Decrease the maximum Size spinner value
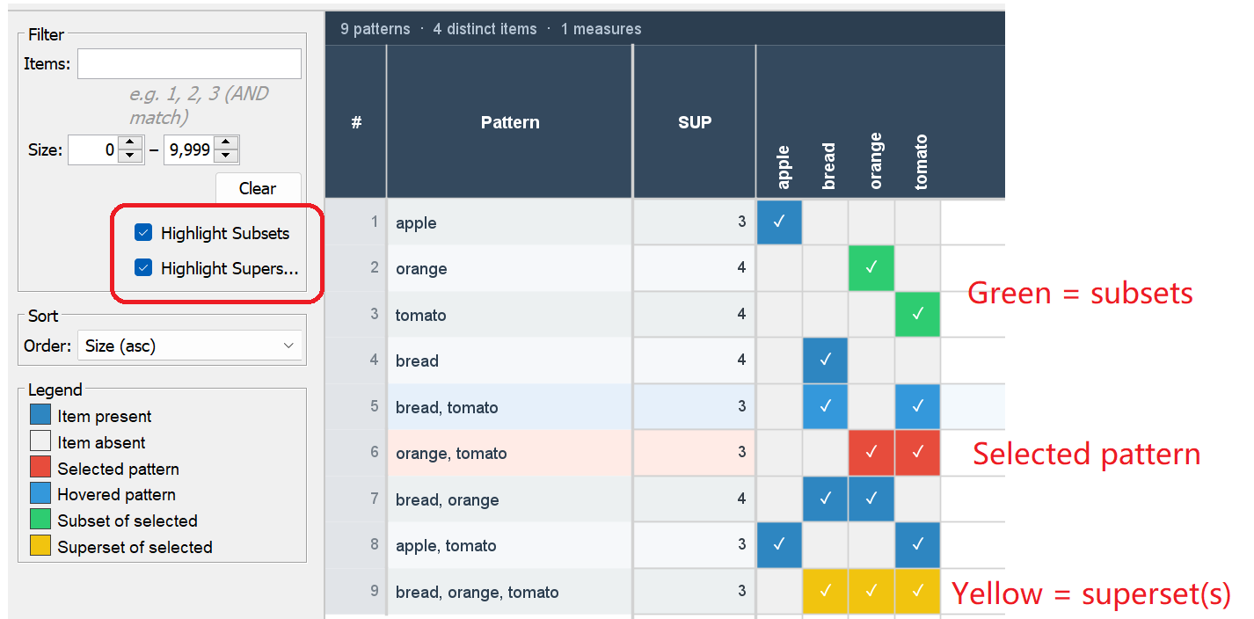 tap(226, 157)
